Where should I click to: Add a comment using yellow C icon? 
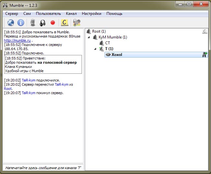(64, 22)
